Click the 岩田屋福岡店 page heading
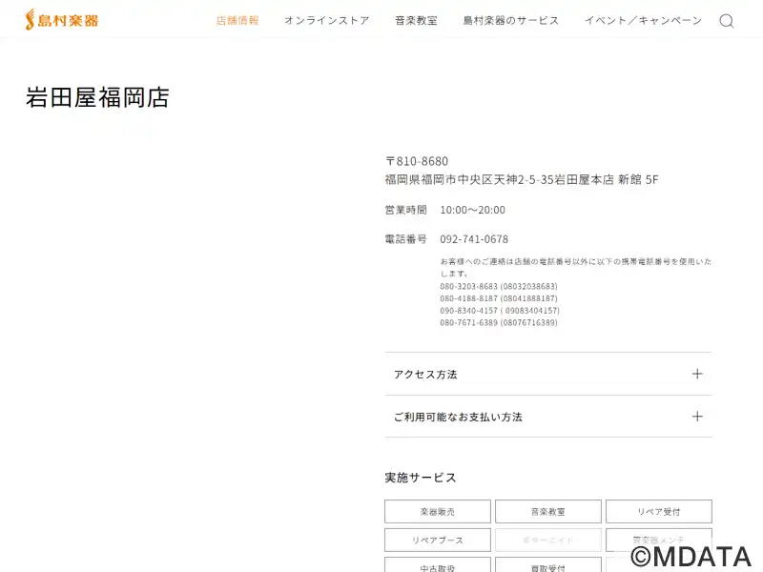Viewport: 763px width, 572px height. pyautogui.click(x=97, y=97)
